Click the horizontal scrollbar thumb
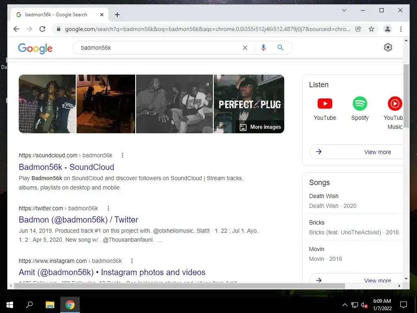The width and height of the screenshot is (417, 313). [180, 286]
